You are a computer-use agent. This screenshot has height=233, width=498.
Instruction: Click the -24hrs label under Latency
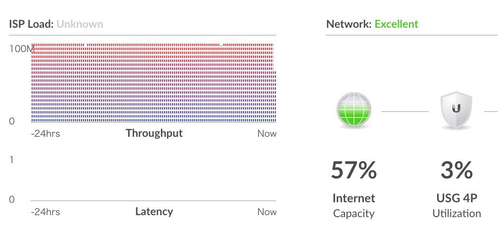pos(46,212)
